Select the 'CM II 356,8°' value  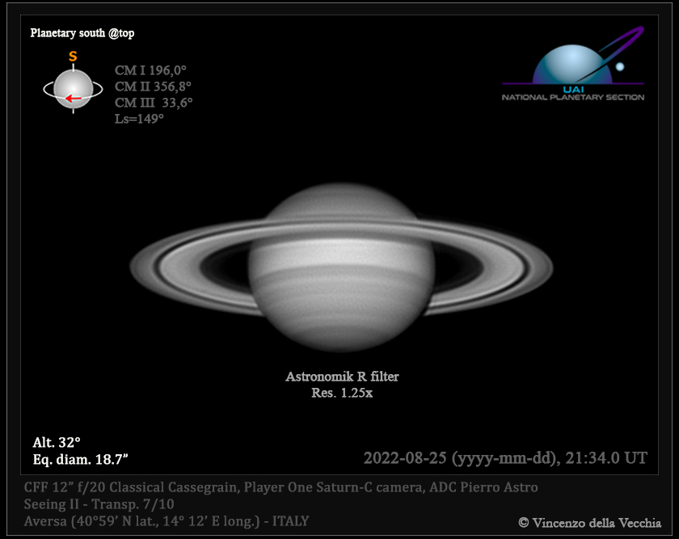pyautogui.click(x=153, y=86)
